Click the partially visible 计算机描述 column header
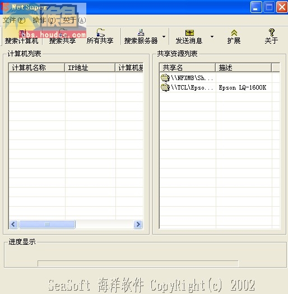The height and width of the screenshot is (294, 288). (129, 68)
